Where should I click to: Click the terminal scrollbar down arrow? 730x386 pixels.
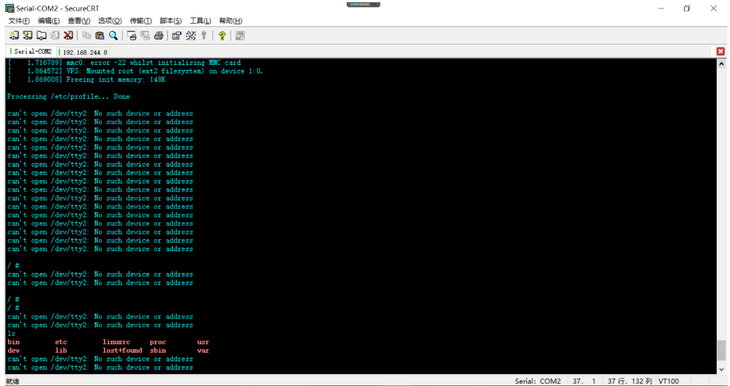721,368
